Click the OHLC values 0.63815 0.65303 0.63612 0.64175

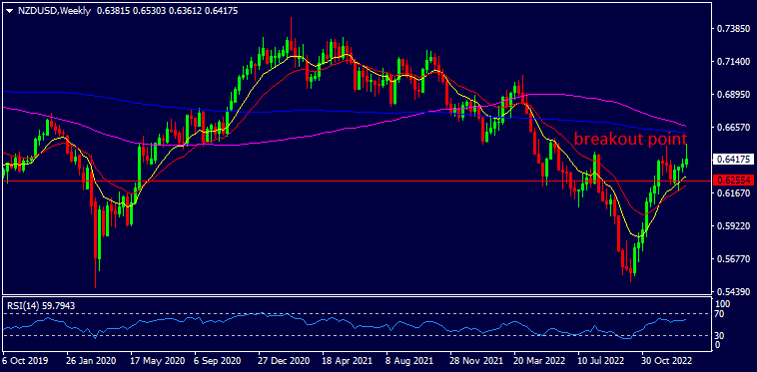(167, 11)
